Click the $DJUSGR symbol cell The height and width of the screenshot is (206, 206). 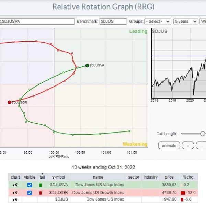click(58, 193)
